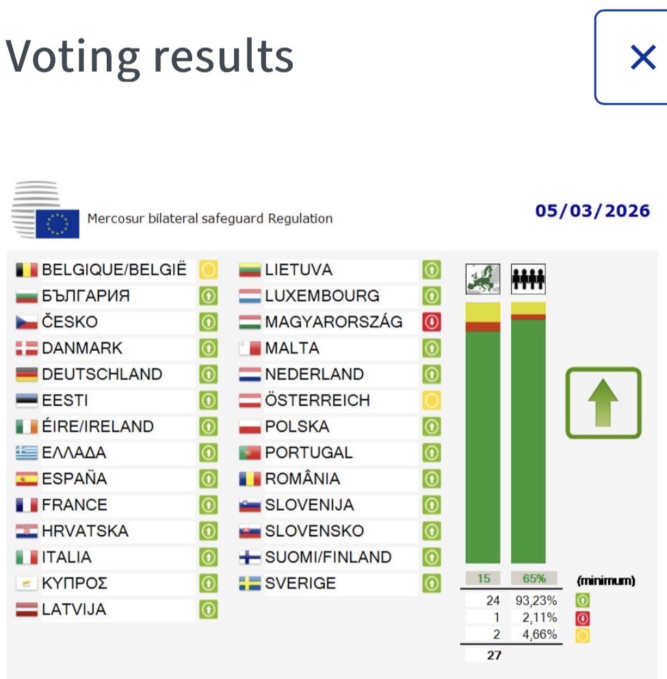Click the Mercosur bilateral safeguard Regulation title
Viewport: 667px width, 679px height.
(x=209, y=219)
